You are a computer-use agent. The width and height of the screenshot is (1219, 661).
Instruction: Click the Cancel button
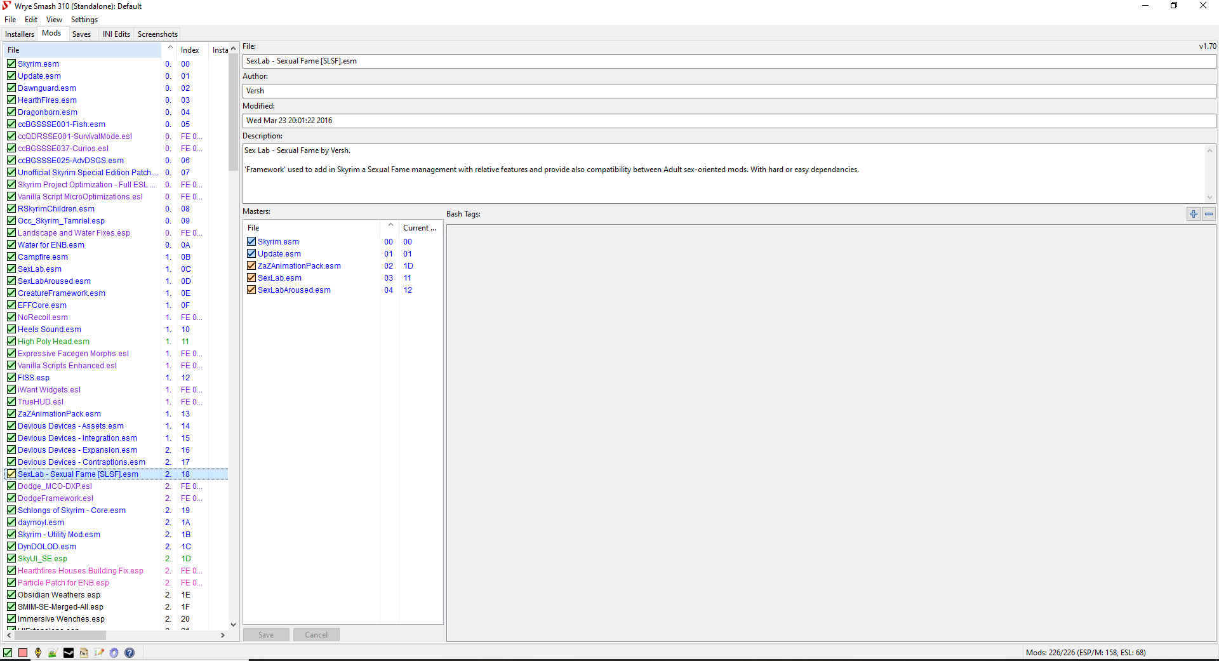click(x=316, y=634)
